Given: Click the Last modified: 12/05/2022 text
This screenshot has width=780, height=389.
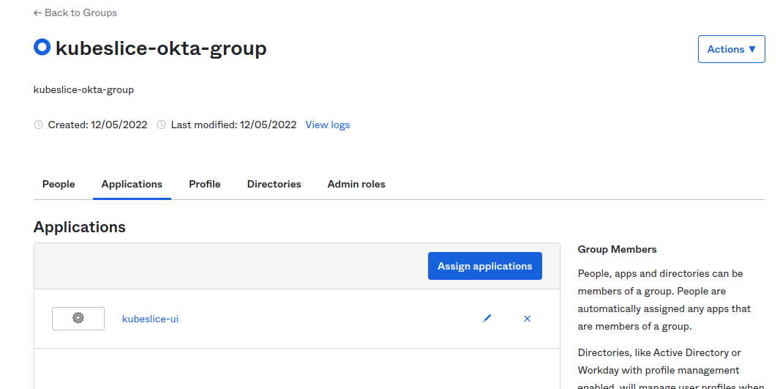Looking at the screenshot, I should click(234, 125).
